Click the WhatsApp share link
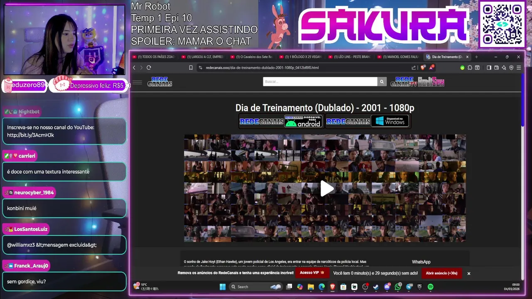Image resolution: width=532 pixels, height=299 pixels. [421, 262]
